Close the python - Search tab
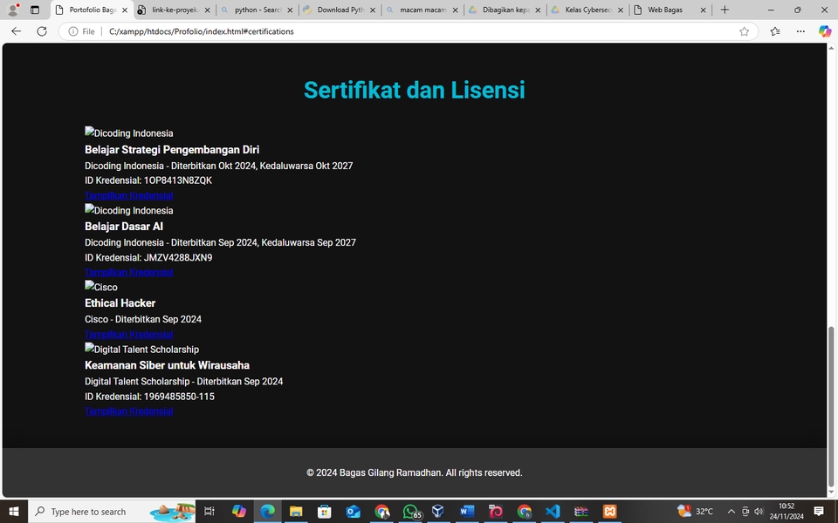The height and width of the screenshot is (523, 838). point(290,10)
